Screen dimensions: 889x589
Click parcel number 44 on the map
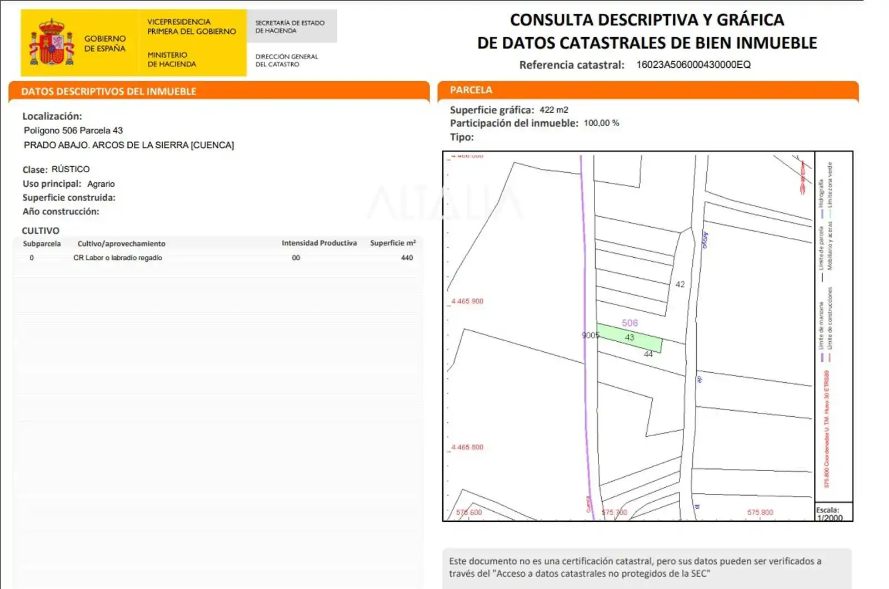(x=648, y=354)
